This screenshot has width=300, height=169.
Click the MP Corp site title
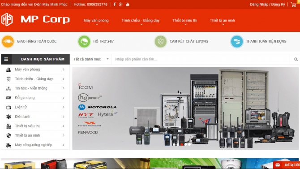click(x=45, y=19)
